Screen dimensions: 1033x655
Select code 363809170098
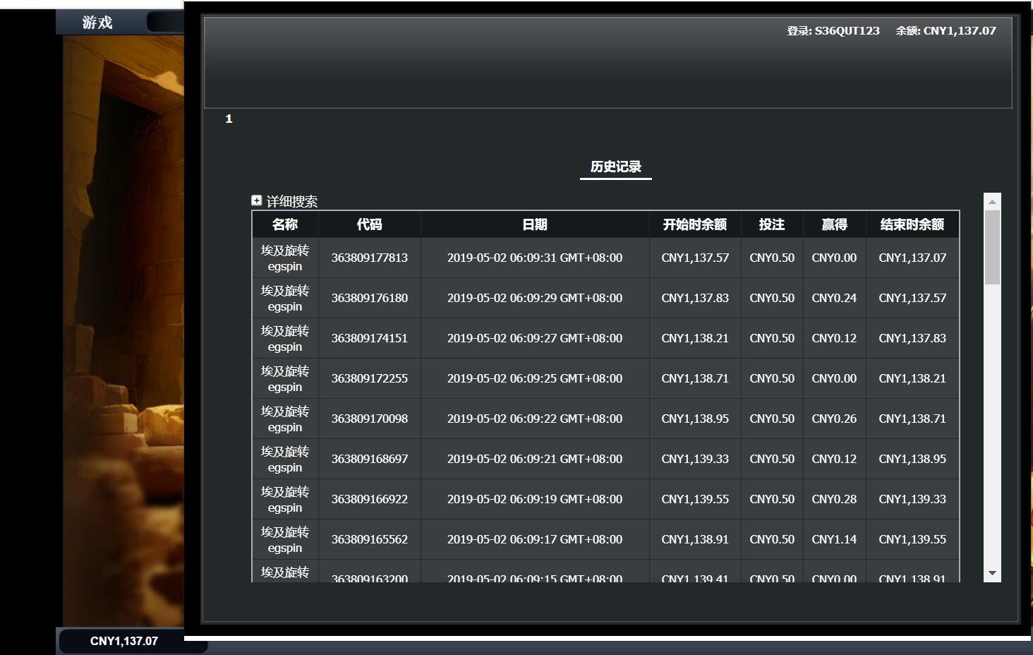(370, 419)
